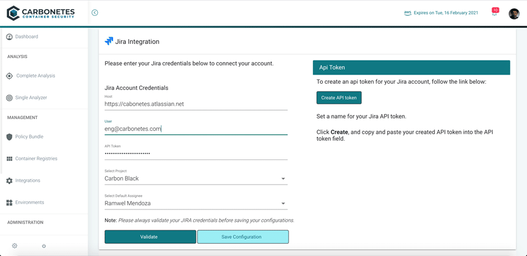Click the API Token password field

tap(196, 154)
